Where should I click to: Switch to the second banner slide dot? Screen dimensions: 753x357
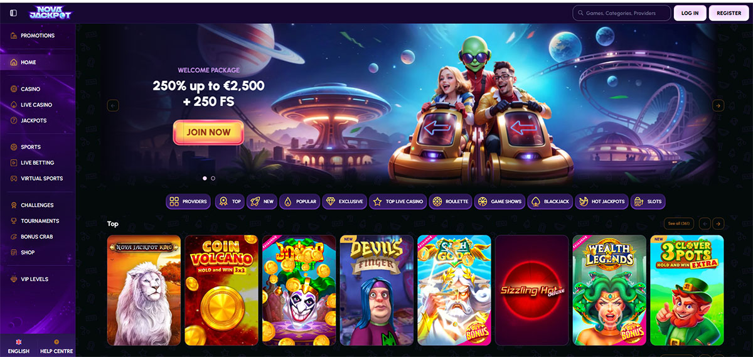coord(213,178)
